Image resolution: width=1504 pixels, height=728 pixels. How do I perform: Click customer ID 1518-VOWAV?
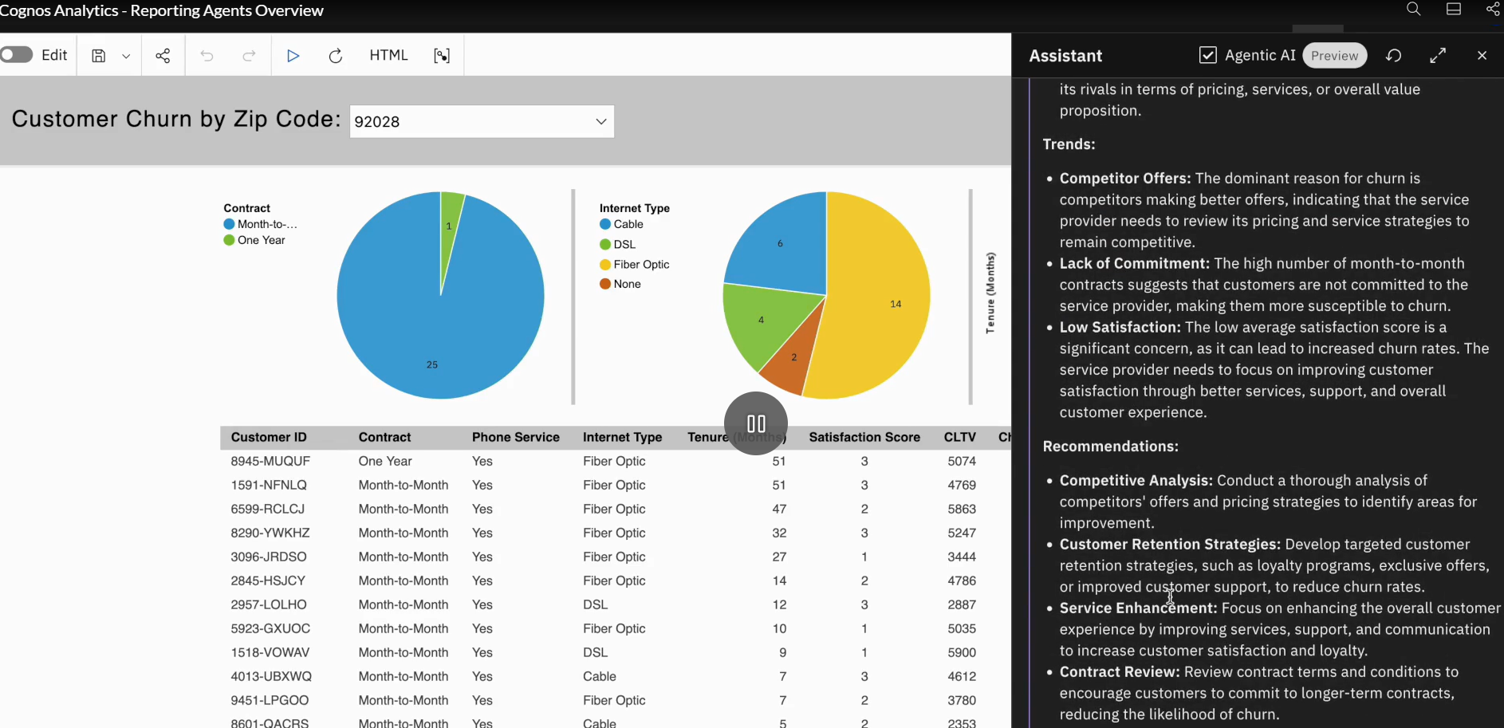coord(270,652)
